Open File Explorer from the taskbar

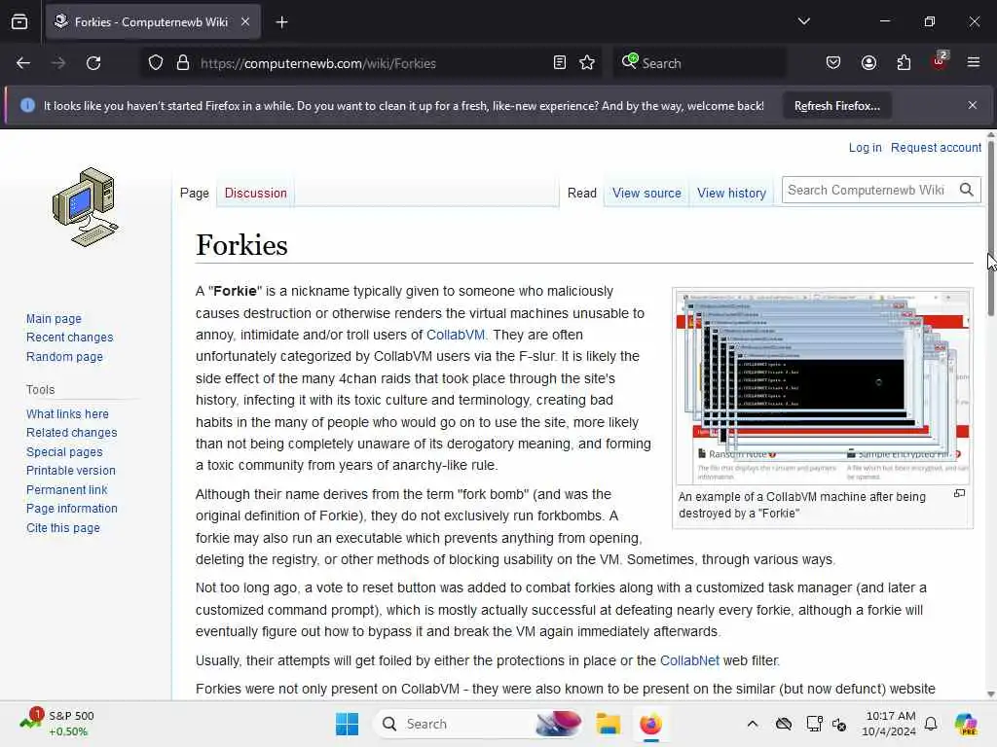(608, 724)
